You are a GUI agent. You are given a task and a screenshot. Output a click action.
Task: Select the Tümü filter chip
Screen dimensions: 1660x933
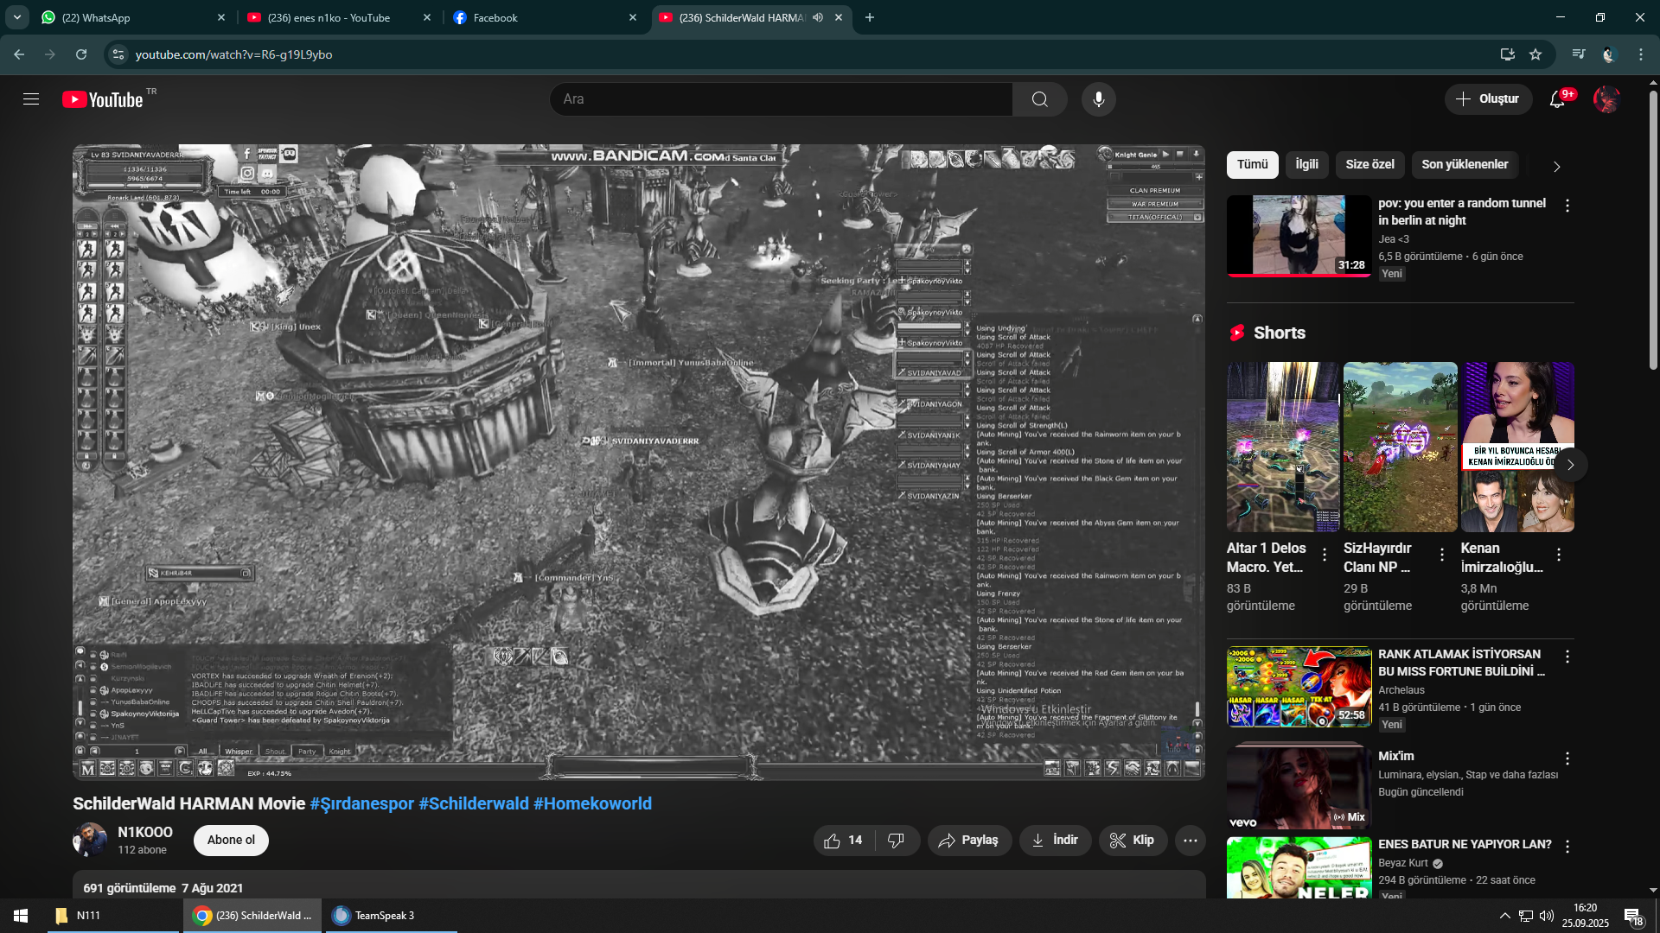point(1252,164)
